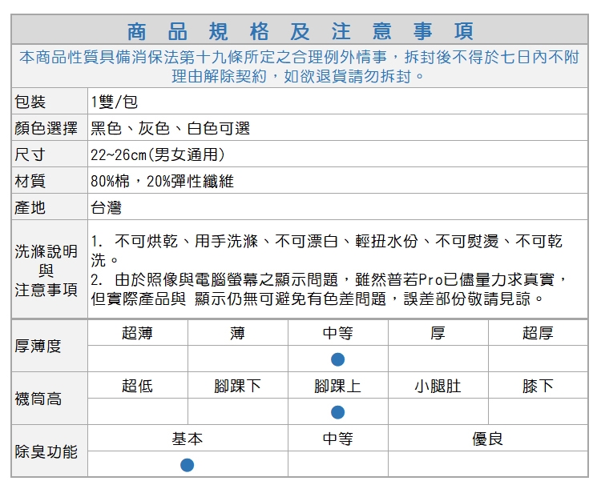Viewport: 601px width, 493px height.
Task: Click the 商品規格及注意事項 title header
Action: [x=300, y=31]
